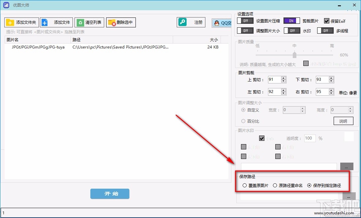Viewport: 361px width, 218px height.
Task: Toggle the 调整图片大小 switch
Action: pyautogui.click(x=245, y=30)
